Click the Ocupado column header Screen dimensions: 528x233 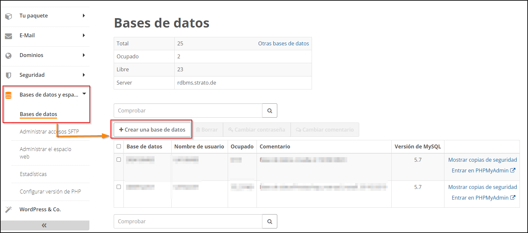coord(242,146)
